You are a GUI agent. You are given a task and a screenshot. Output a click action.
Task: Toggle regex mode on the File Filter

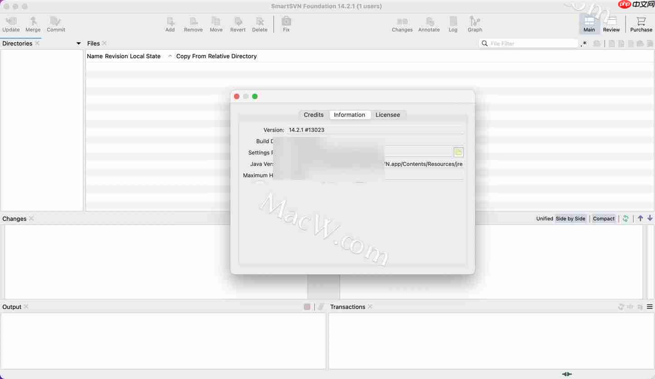584,44
